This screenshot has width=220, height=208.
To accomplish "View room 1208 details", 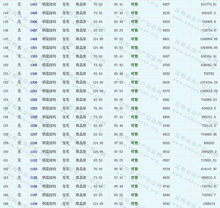I will [34, 143].
